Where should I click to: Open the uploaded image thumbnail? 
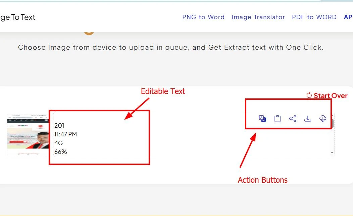point(28,134)
